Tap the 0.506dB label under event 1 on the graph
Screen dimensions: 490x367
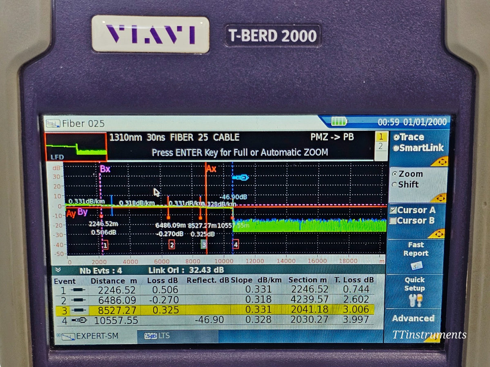tap(103, 232)
